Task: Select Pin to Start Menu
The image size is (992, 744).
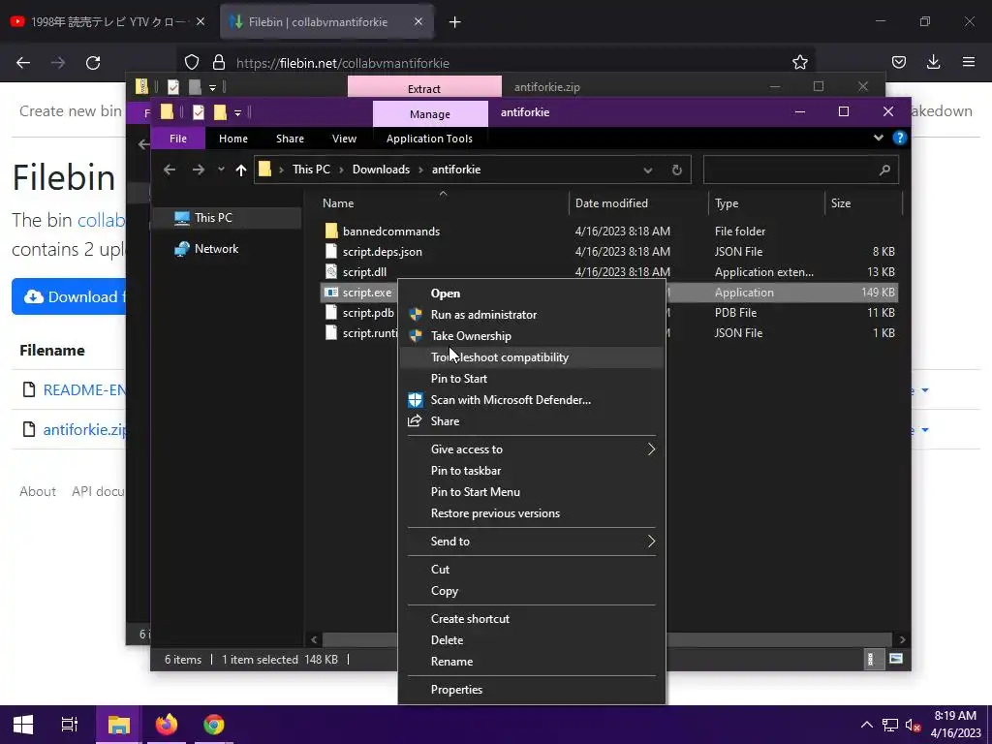Action: click(x=475, y=492)
